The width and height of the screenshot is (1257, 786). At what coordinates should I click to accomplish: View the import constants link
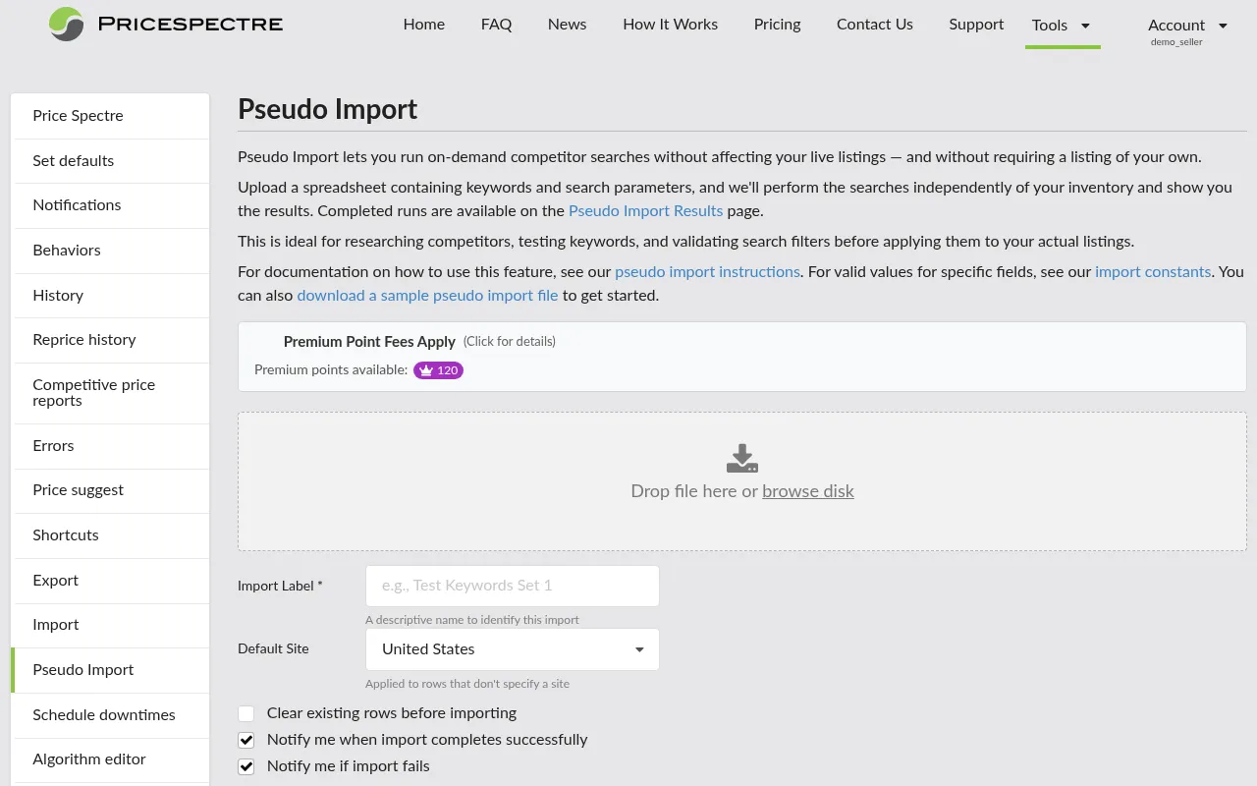(x=1153, y=271)
